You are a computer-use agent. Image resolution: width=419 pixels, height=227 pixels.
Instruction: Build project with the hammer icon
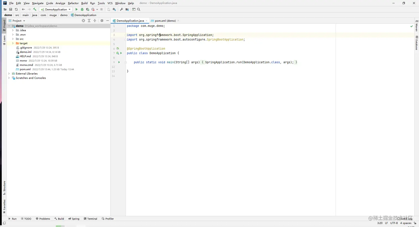coord(35,9)
